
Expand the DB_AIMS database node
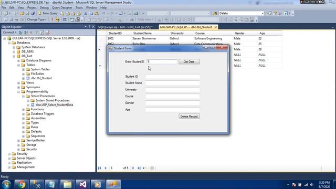[x=14, y=51]
